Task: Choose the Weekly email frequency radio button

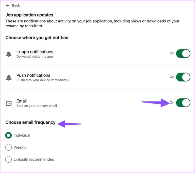Action: point(9,147)
